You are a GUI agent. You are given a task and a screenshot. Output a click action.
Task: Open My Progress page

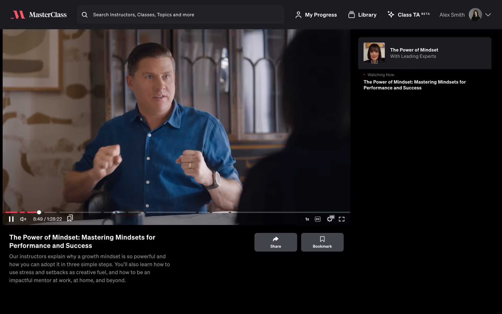(x=316, y=15)
